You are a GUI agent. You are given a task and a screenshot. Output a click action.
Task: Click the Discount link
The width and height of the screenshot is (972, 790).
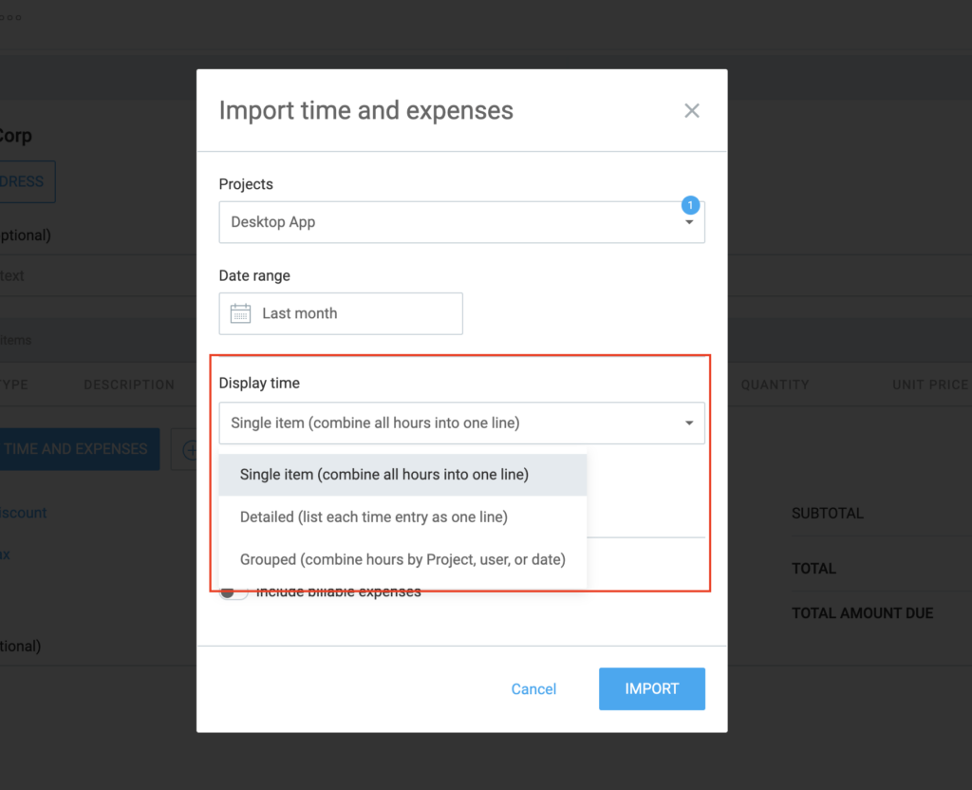coord(24,513)
